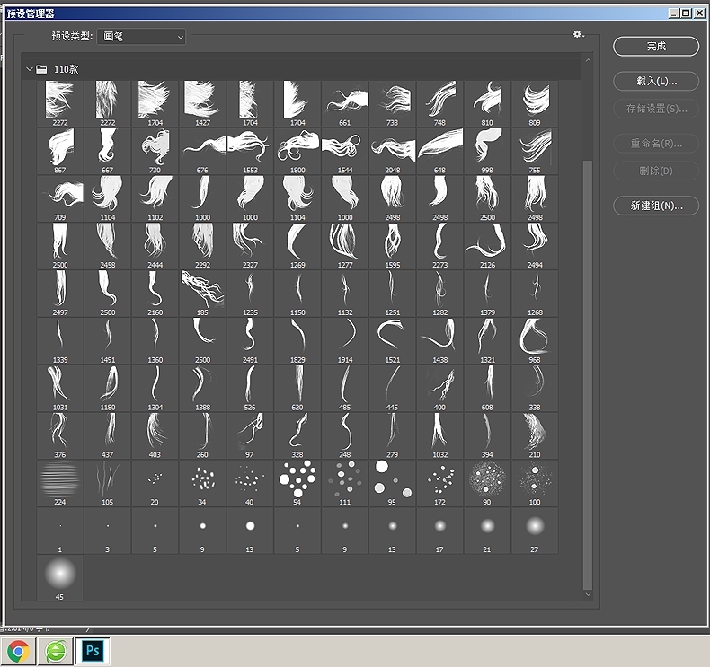Choose hair brush 1102
710x667 pixels.
[x=155, y=198]
